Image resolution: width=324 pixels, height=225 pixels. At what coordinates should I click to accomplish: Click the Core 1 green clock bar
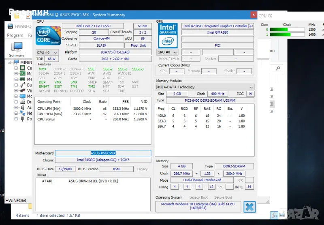279,35
